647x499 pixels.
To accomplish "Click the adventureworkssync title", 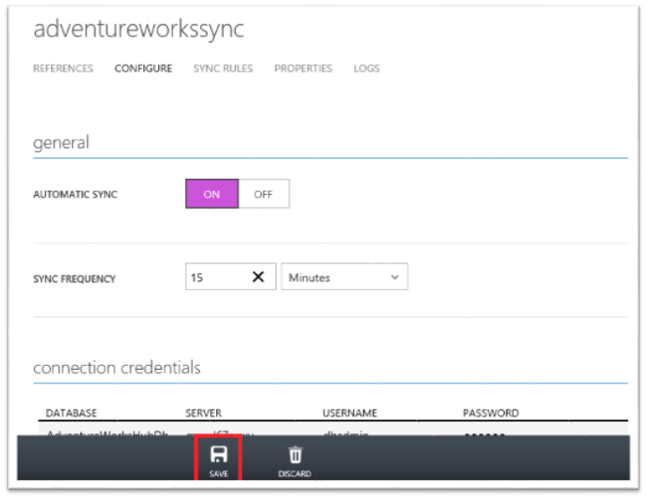I will 138,29.
